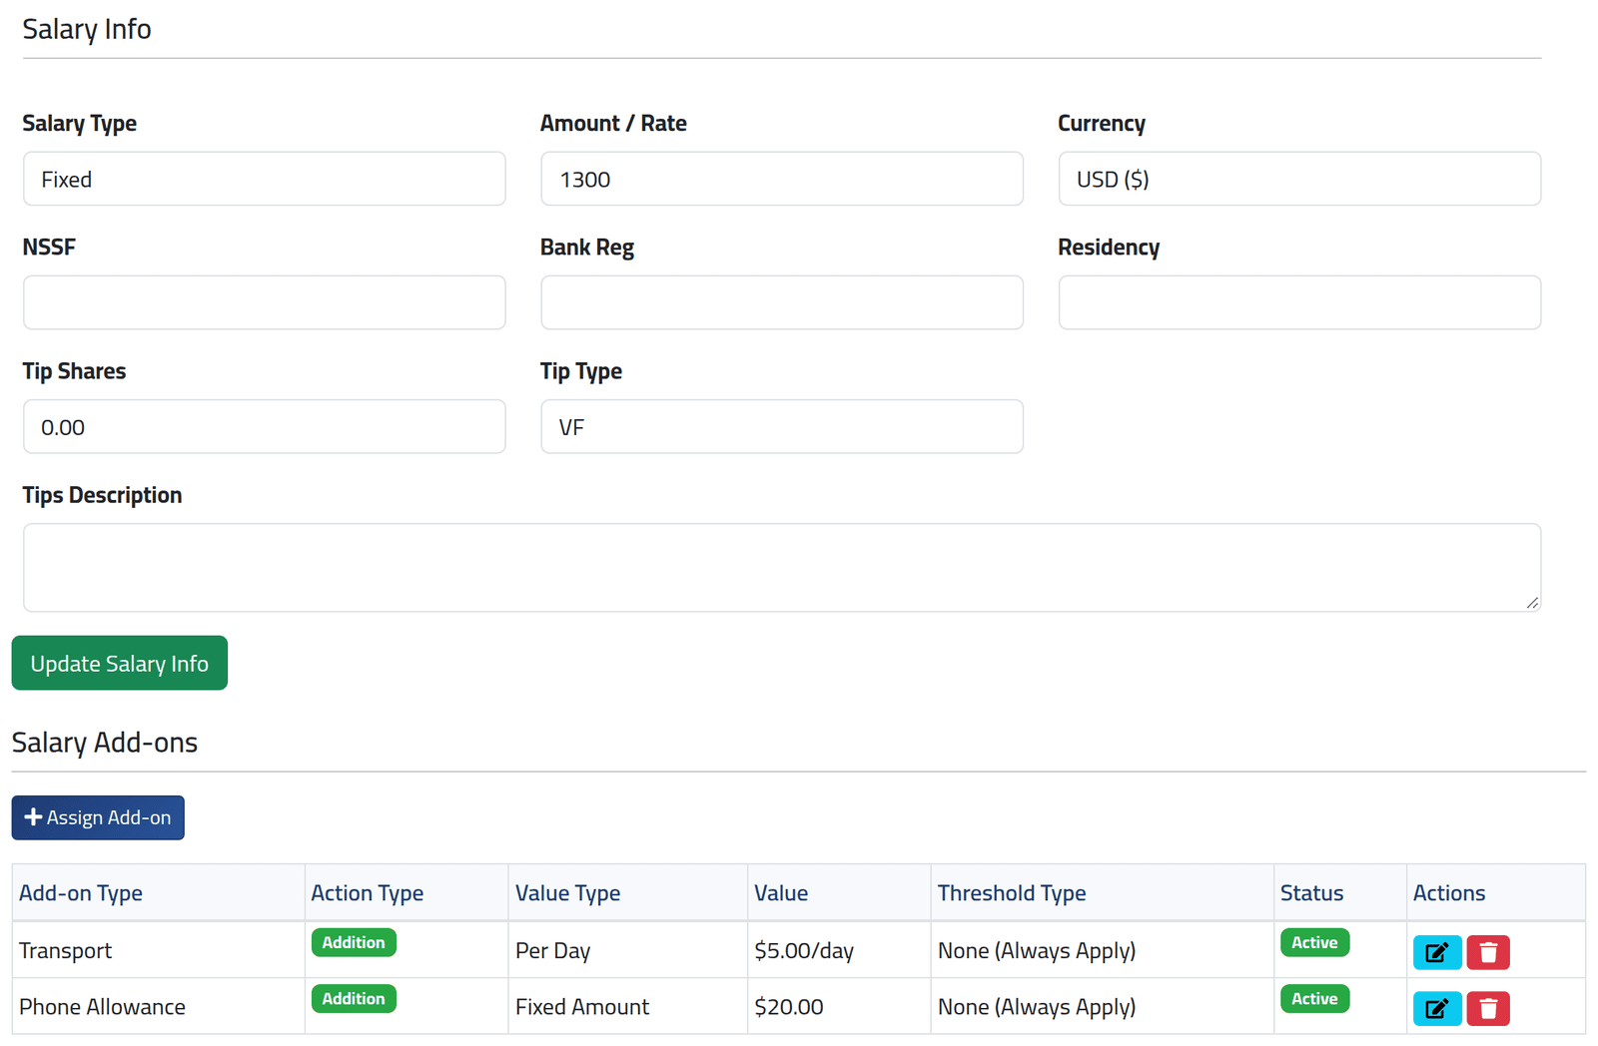Focus the Tip Shares field showing 0.00

pos(265,426)
